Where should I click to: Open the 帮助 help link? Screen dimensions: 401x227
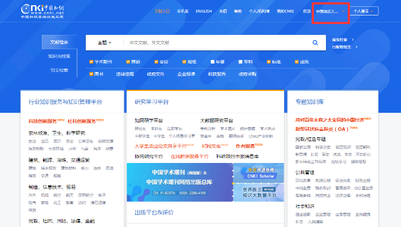pos(238,11)
